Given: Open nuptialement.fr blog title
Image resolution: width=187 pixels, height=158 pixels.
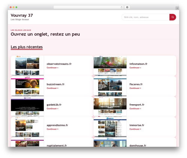Looking at the screenshot, I should [57, 145].
